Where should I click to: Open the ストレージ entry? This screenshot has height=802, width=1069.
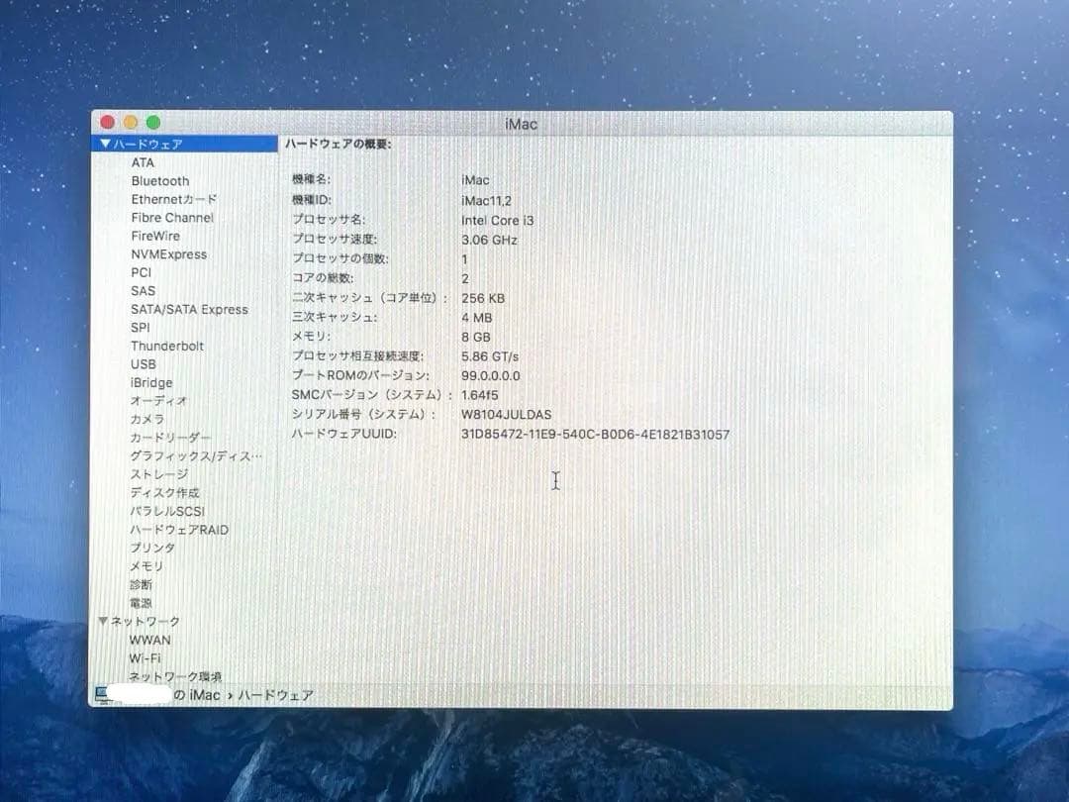pos(158,474)
